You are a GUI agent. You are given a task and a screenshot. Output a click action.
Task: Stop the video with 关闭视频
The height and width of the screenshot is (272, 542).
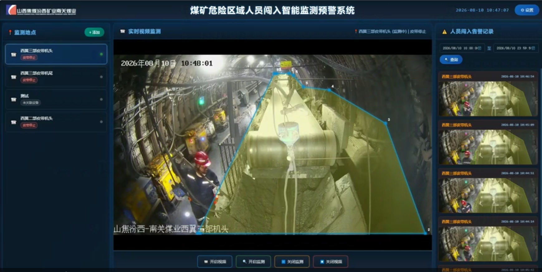pos(331,261)
